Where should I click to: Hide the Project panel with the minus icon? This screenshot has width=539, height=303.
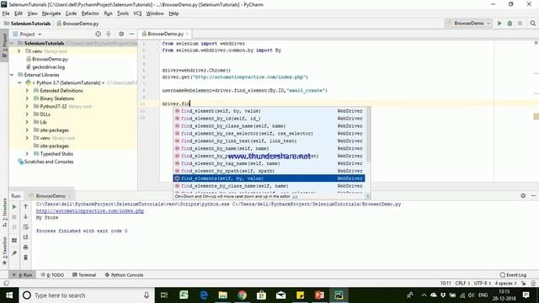pos(131,34)
